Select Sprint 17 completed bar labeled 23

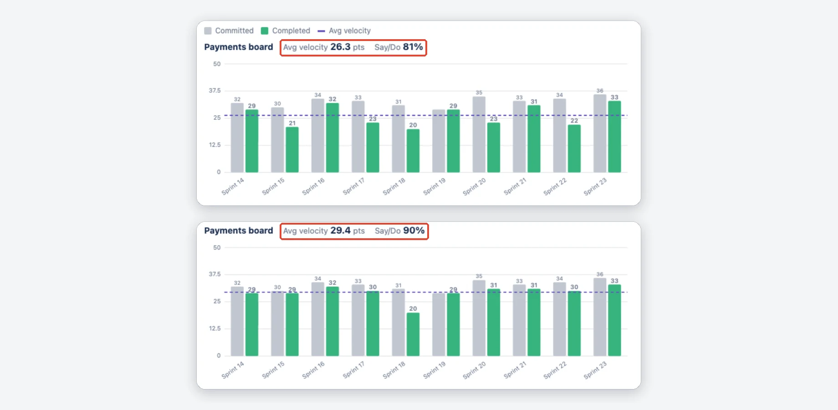pos(373,148)
